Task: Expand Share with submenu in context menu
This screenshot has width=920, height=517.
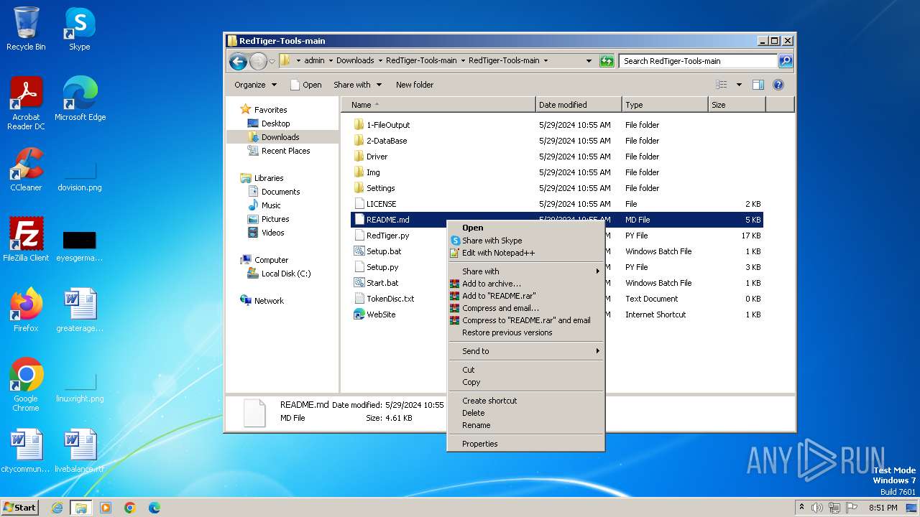Action: coord(525,271)
